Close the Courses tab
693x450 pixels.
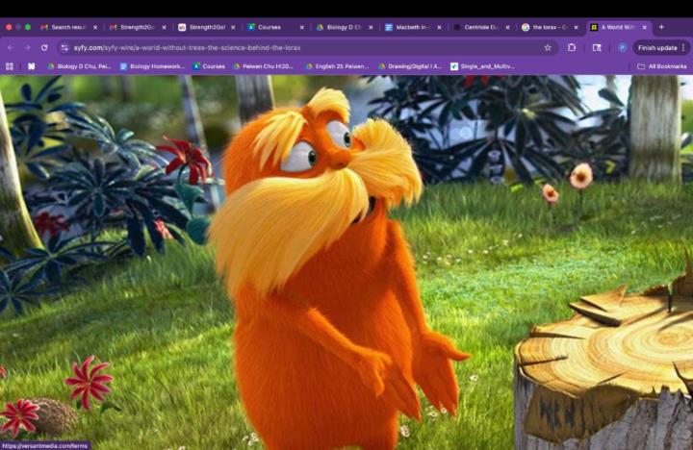tap(302, 27)
